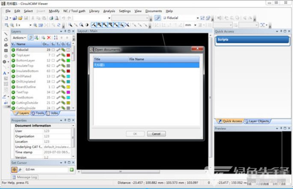Select the closed path tool in left toolbar
The image size is (293, 189).
pos(6,39)
